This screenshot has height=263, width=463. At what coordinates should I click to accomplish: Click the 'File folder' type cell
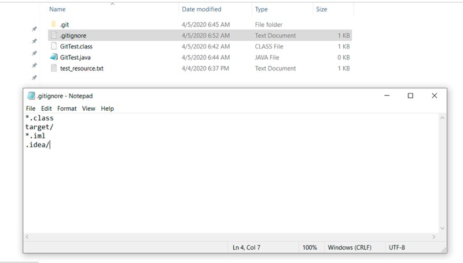269,24
